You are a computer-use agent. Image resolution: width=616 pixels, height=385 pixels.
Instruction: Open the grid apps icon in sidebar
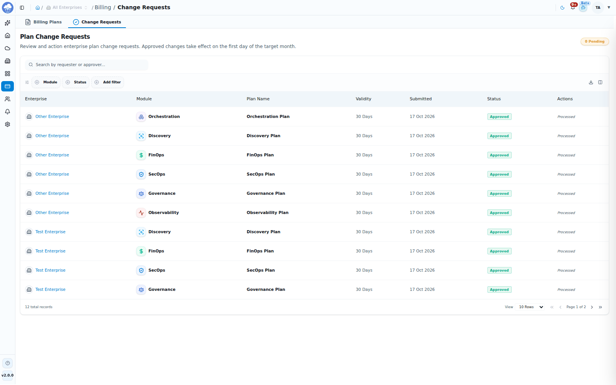coord(7,74)
